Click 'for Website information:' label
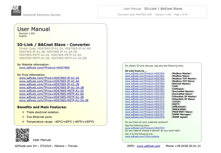The height and width of the screenshot is (153, 221). pos(33,64)
